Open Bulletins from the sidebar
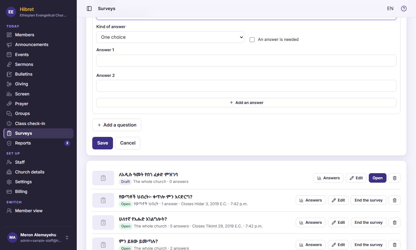 (38, 74)
